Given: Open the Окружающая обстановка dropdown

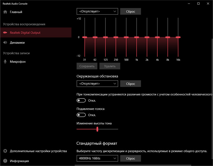Looking at the screenshot, I should pos(97,83).
